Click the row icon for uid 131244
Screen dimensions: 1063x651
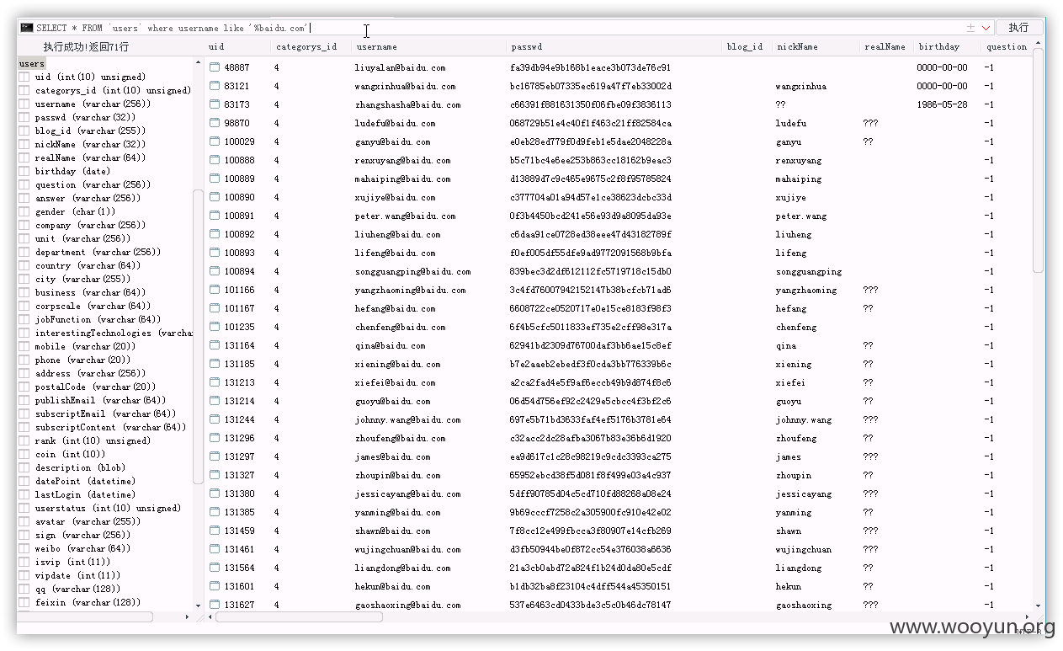pos(215,419)
